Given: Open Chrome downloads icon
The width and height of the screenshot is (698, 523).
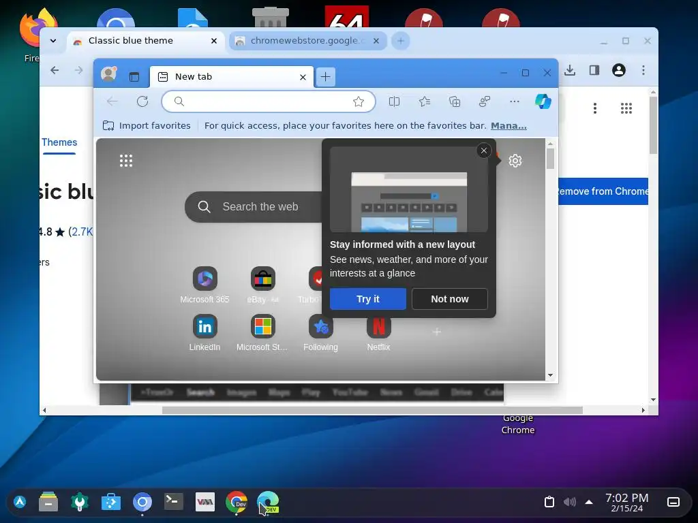Looking at the screenshot, I should (570, 70).
